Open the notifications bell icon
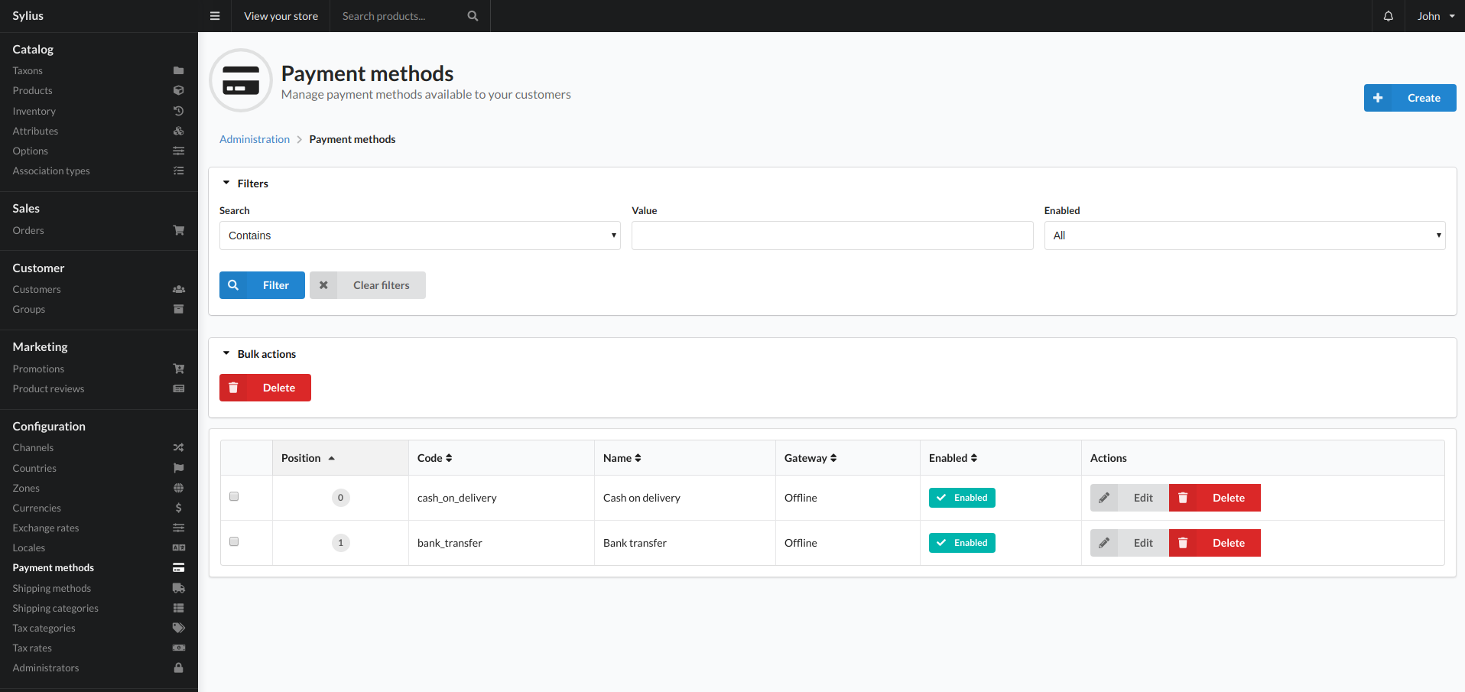The width and height of the screenshot is (1465, 692). coord(1389,16)
